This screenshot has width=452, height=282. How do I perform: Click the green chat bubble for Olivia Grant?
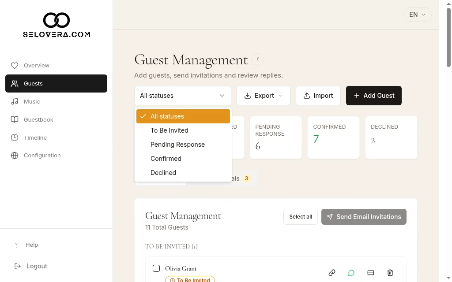tap(351, 272)
